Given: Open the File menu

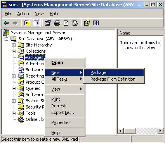Looking at the screenshot, I should tap(8, 14).
